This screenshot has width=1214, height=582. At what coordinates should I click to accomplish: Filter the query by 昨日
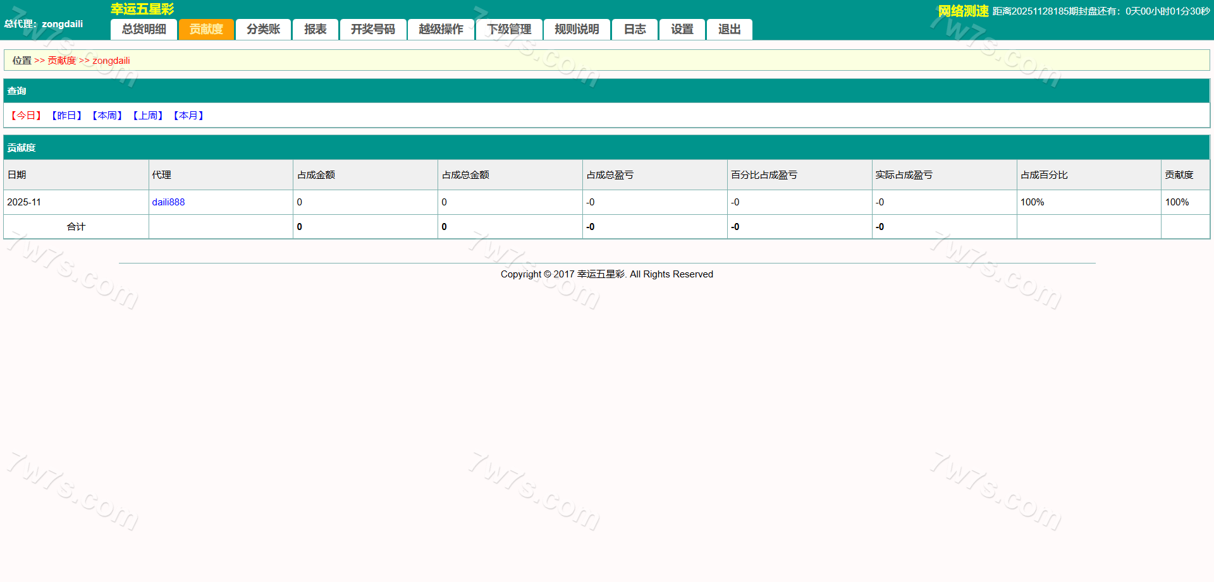tap(66, 116)
